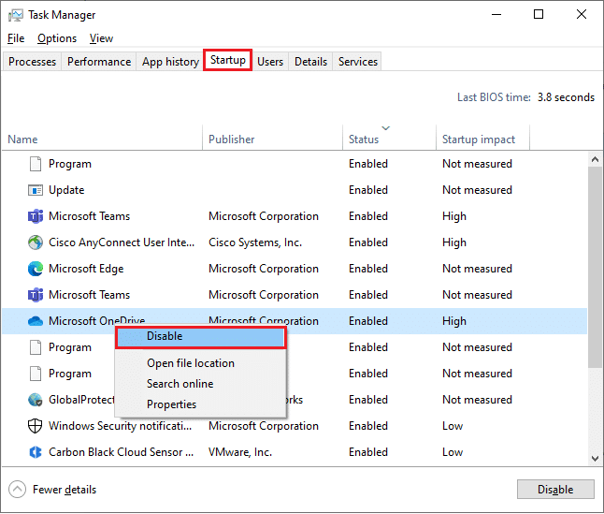Select the Microsoft OneDrive entry name

(96, 321)
